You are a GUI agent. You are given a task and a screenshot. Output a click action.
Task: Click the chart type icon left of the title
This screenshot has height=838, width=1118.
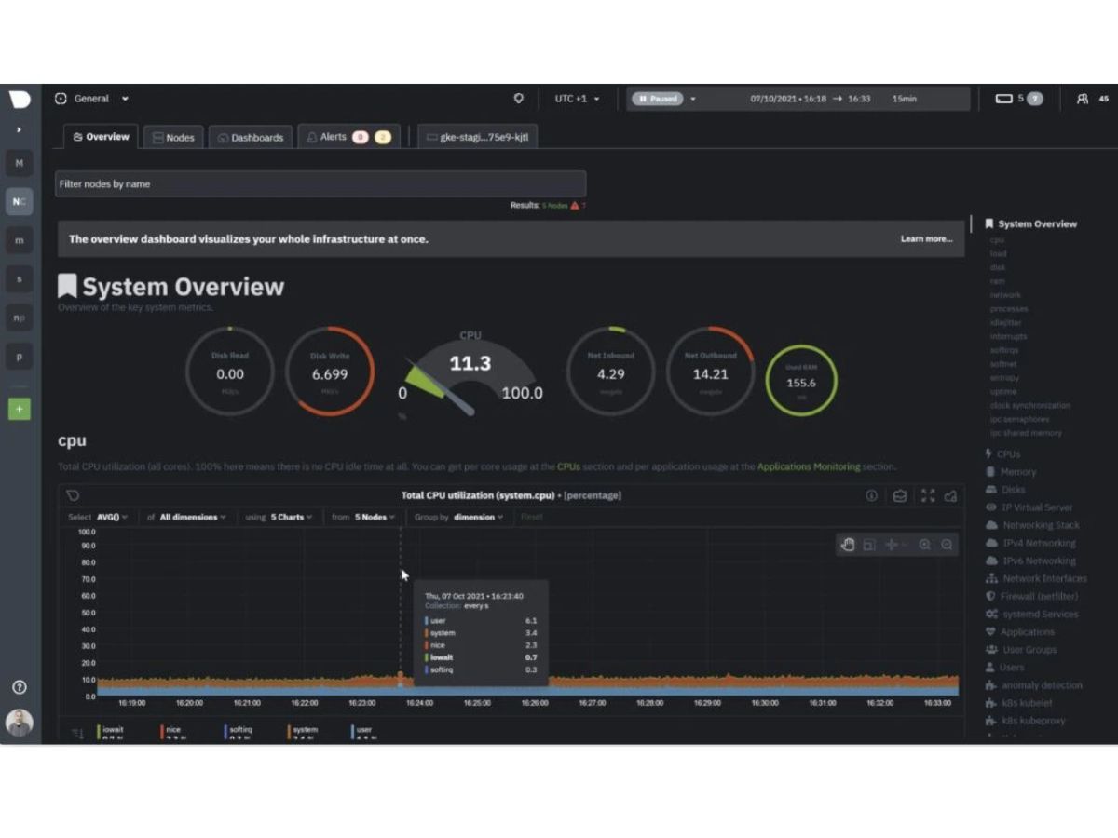click(x=73, y=495)
